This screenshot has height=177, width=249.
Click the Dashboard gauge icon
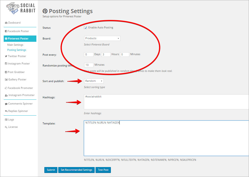[6, 23]
